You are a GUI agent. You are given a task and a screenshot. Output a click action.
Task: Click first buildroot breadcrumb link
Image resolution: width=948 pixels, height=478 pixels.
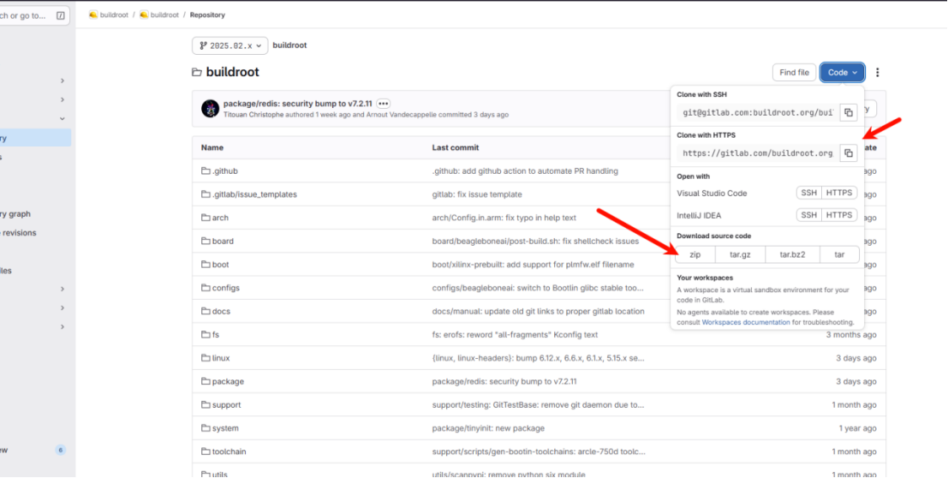[x=114, y=15]
